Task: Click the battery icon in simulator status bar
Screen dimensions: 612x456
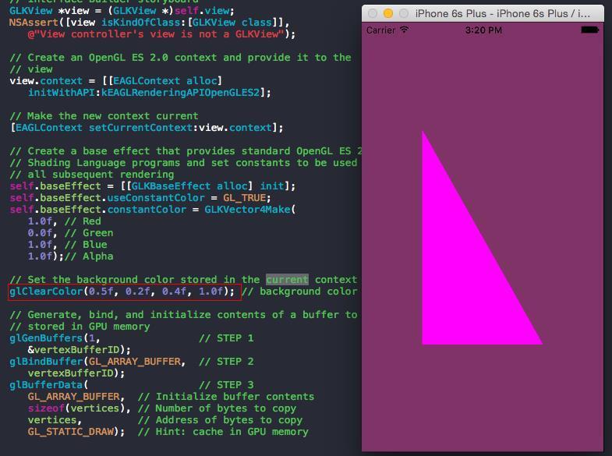Action: click(591, 30)
